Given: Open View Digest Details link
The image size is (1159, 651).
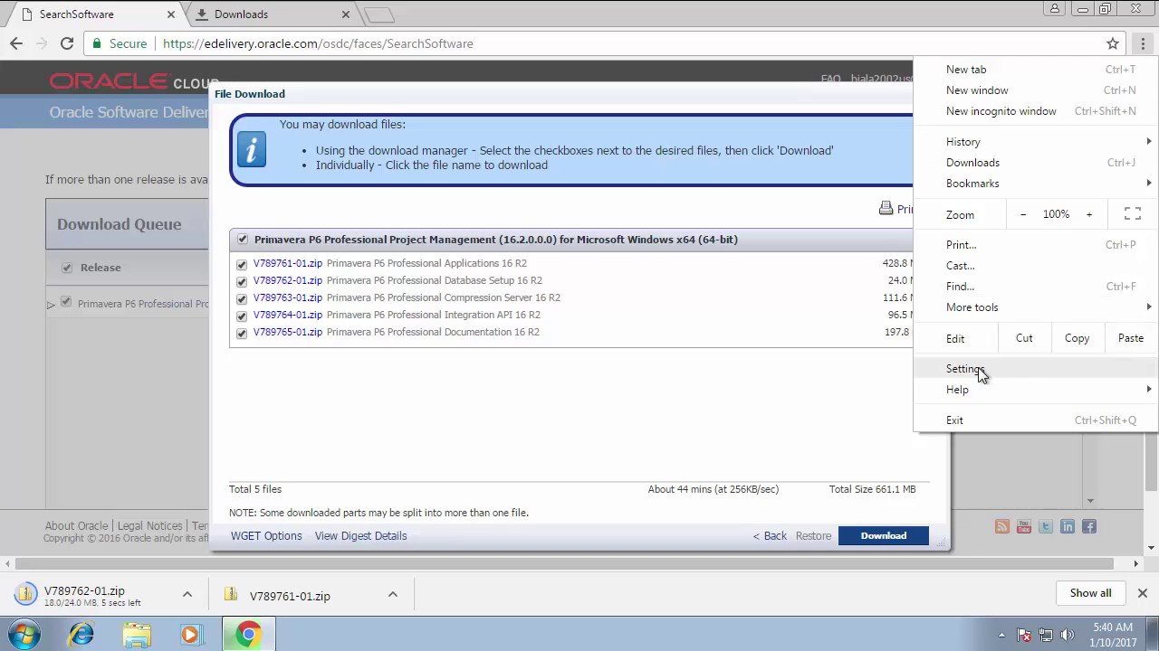Looking at the screenshot, I should pyautogui.click(x=360, y=536).
